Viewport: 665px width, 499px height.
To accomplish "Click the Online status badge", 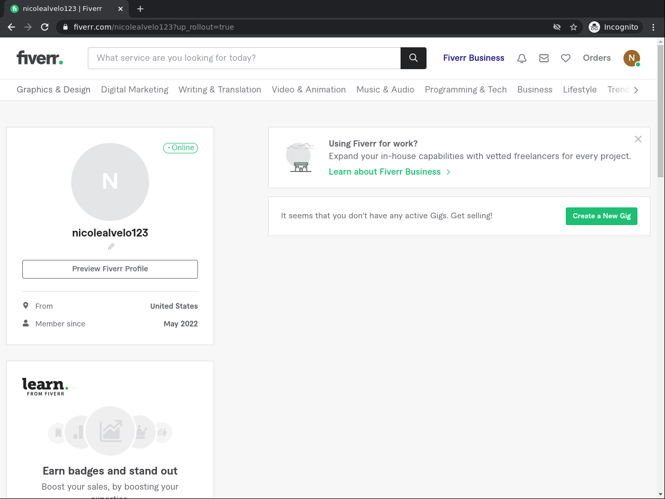I will (181, 148).
